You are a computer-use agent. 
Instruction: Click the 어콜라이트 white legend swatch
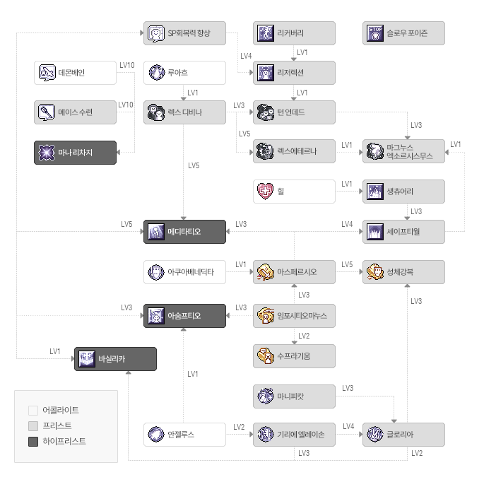[x=33, y=411]
